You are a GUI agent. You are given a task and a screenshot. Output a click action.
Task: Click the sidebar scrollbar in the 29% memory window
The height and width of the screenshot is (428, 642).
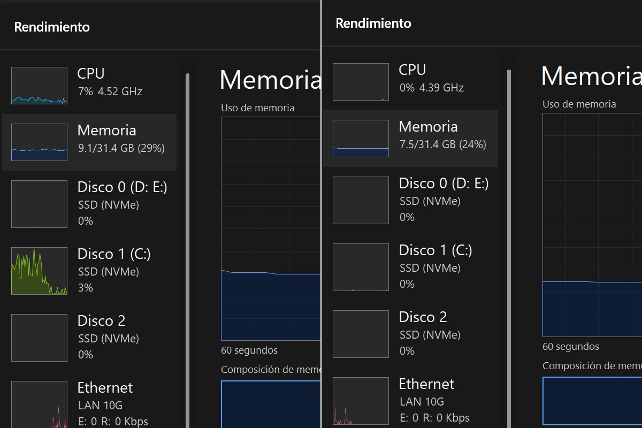coord(187,250)
